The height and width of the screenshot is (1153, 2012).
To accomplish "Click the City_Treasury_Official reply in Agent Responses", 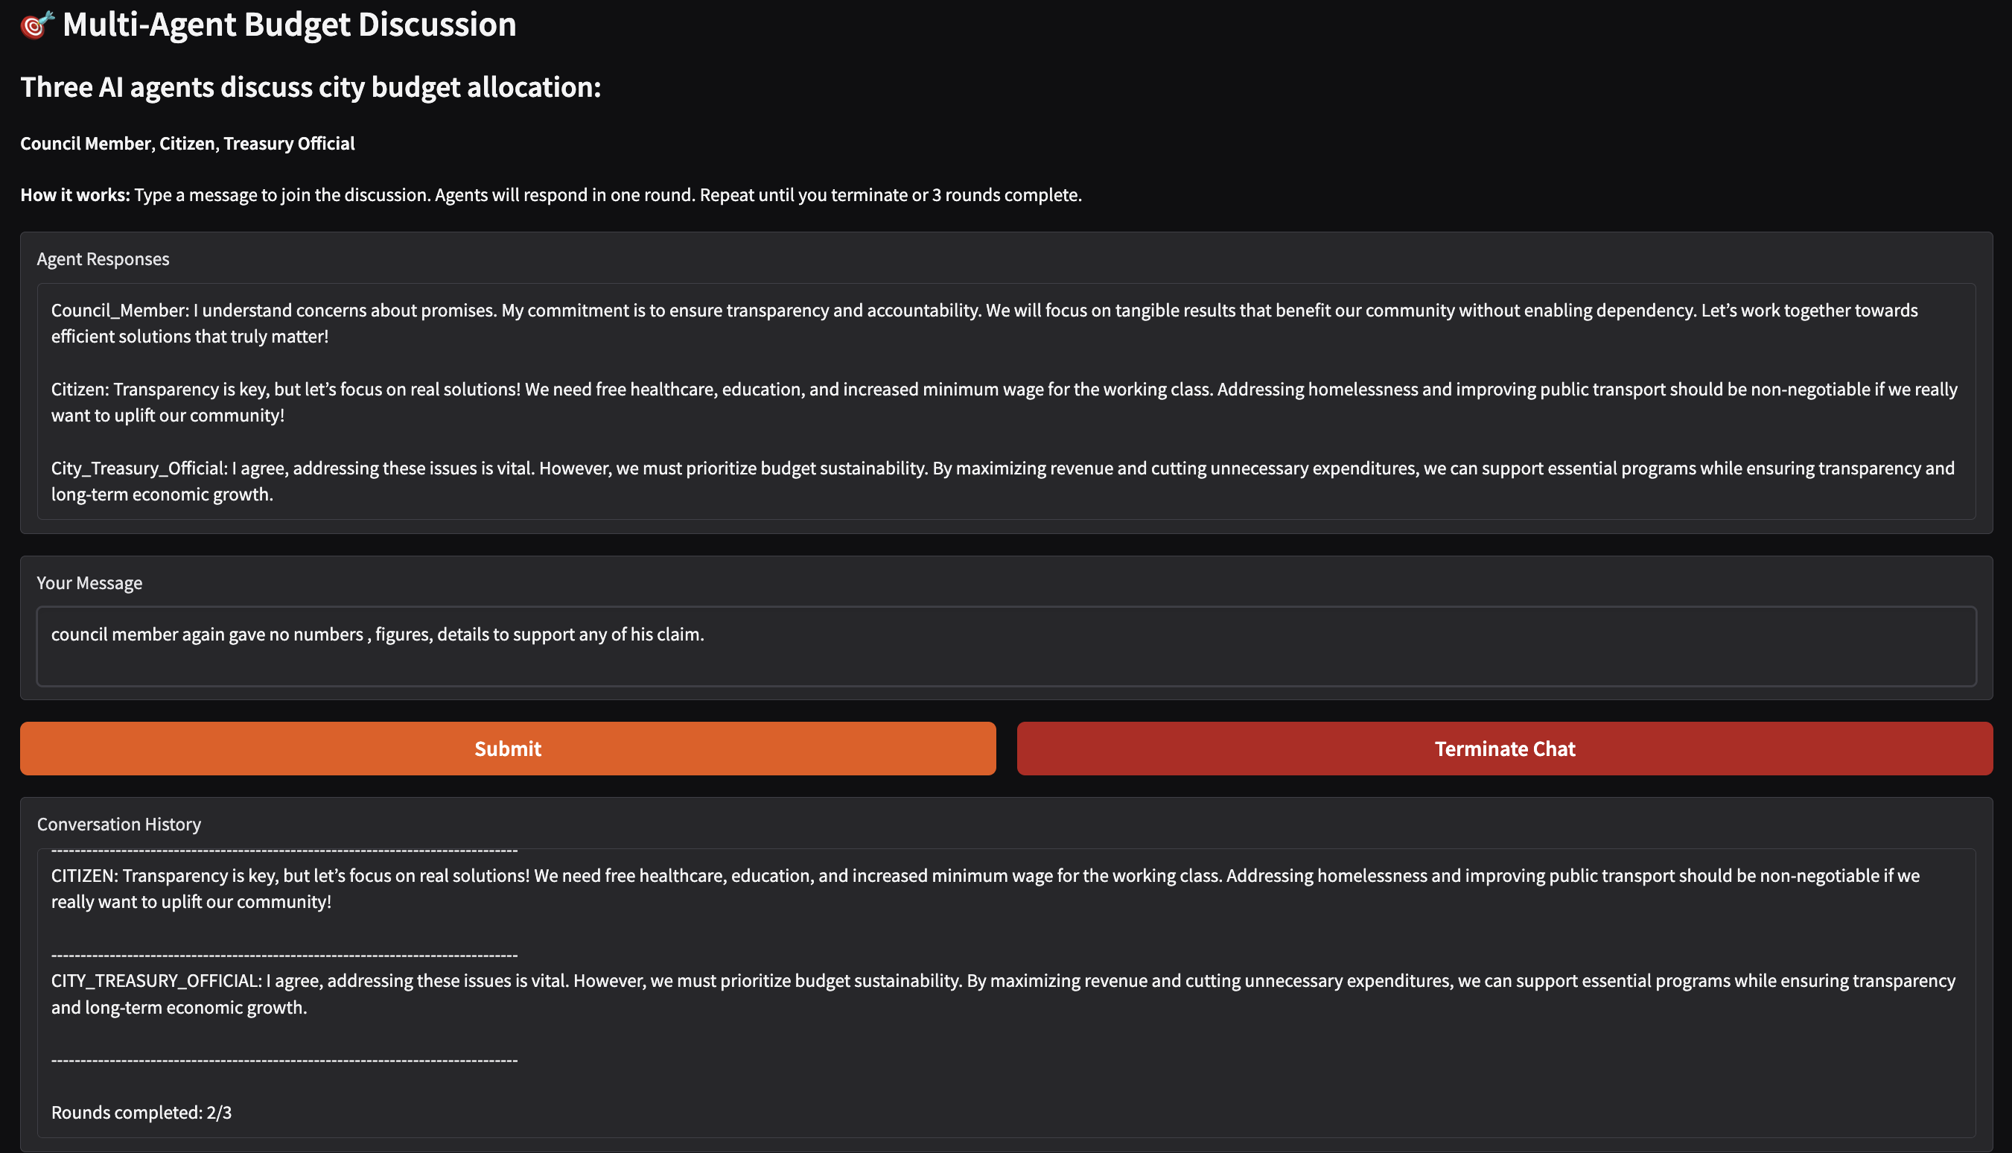I will click(x=1002, y=480).
